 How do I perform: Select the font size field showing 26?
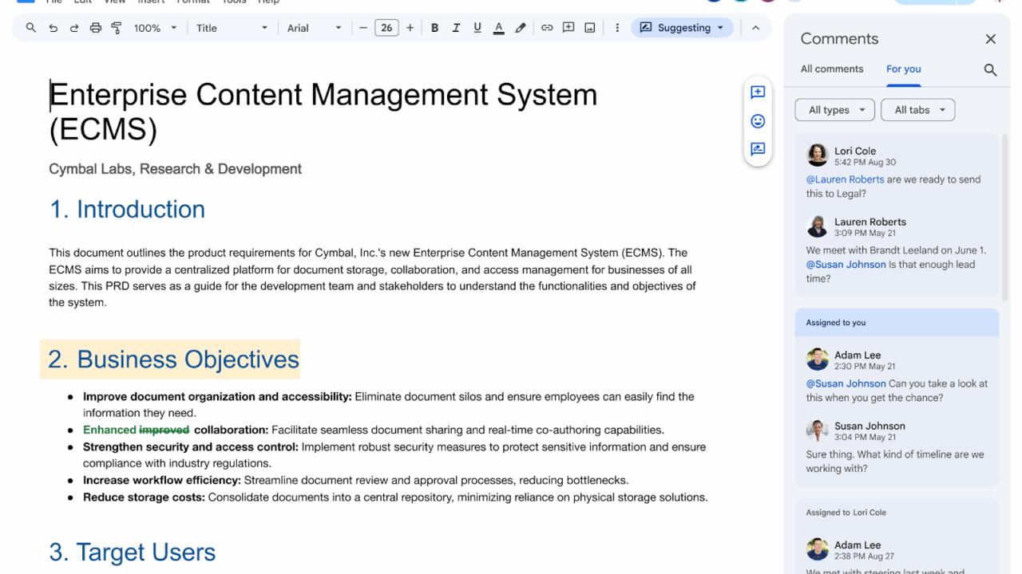(x=386, y=28)
